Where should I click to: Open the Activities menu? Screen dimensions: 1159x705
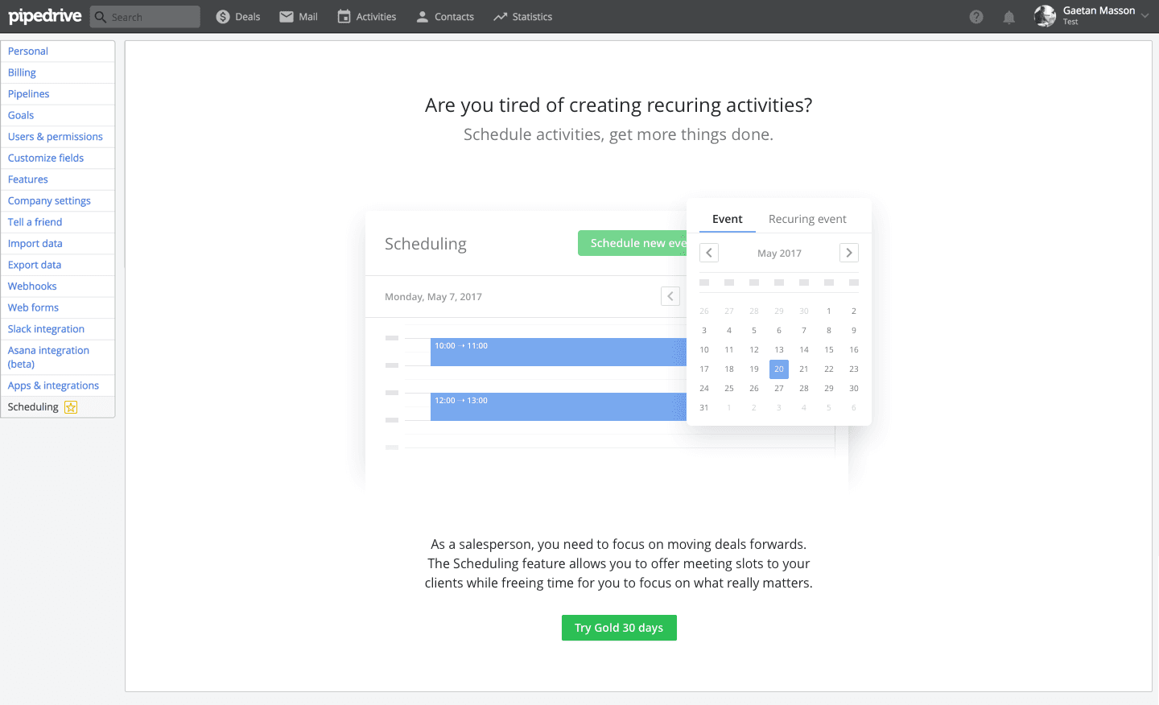[x=367, y=17]
